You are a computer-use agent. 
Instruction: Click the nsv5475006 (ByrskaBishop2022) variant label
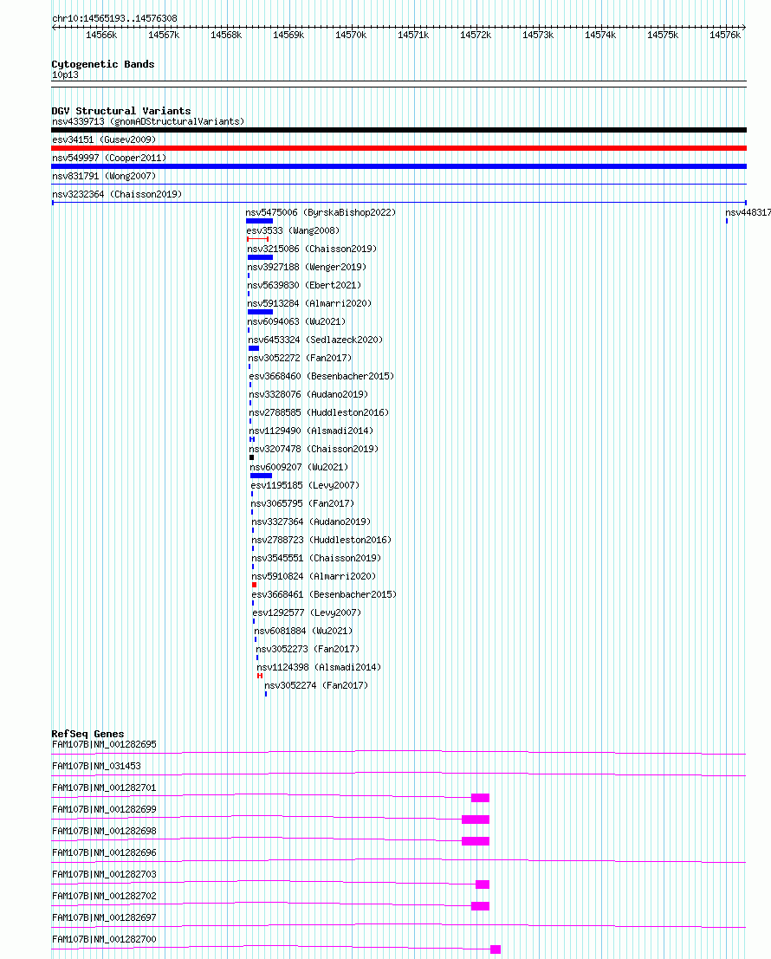click(x=321, y=213)
